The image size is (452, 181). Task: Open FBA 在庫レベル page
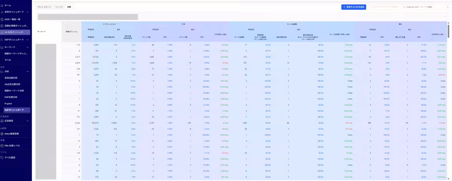click(12, 145)
